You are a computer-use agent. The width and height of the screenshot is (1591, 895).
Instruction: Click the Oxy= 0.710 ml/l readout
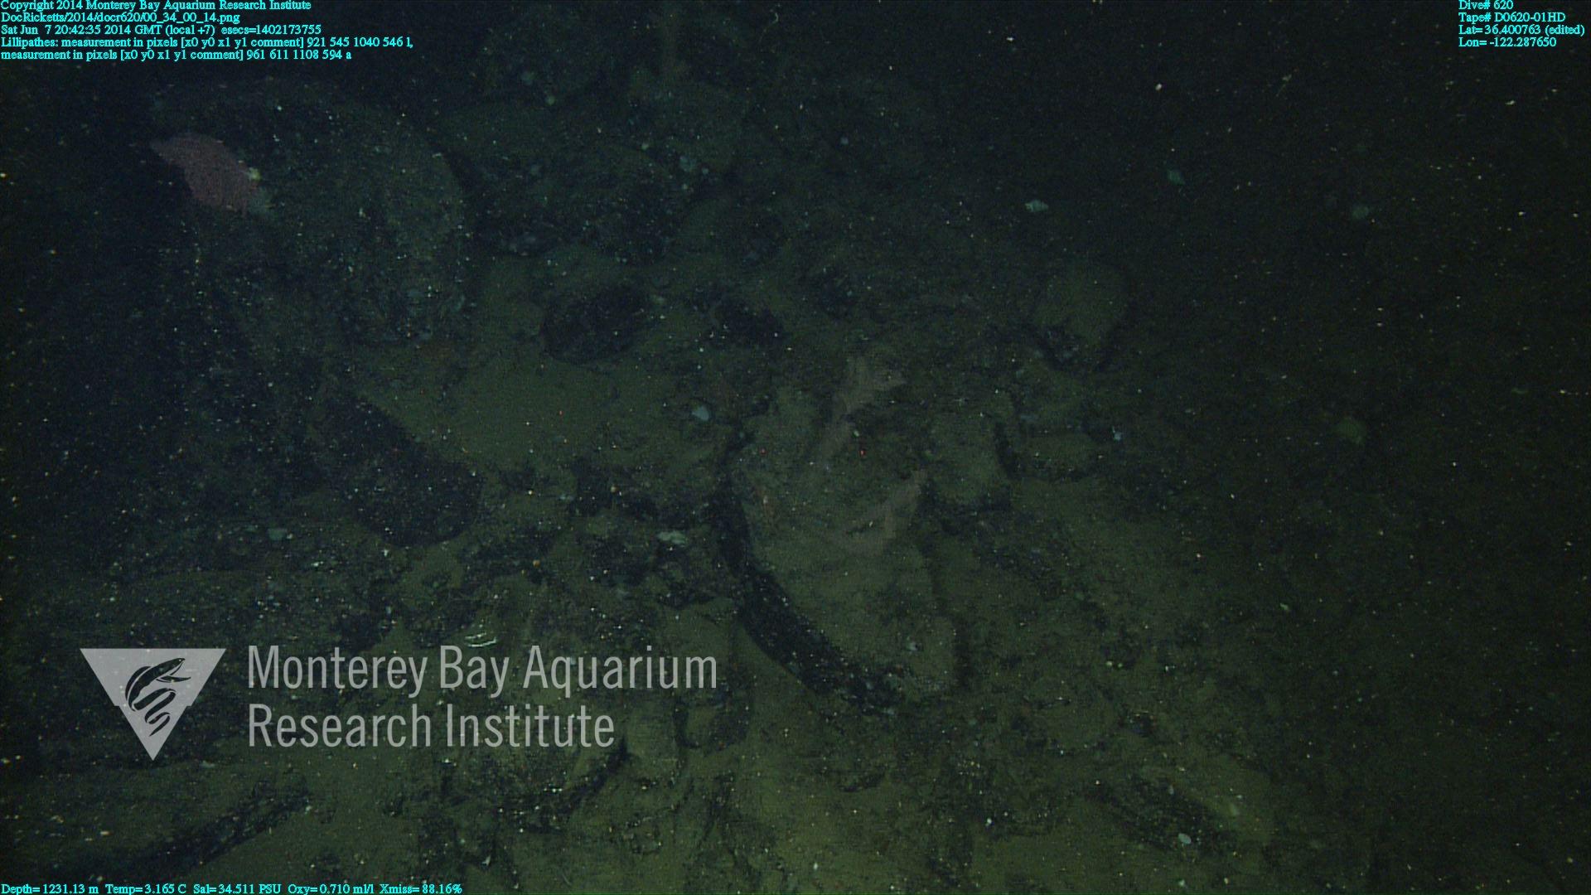331,888
